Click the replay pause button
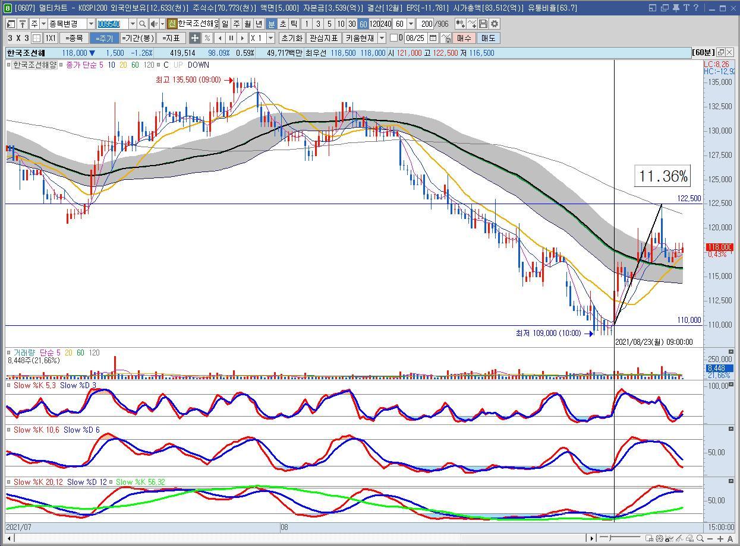Viewport: 740px width, 546px height. (231, 38)
